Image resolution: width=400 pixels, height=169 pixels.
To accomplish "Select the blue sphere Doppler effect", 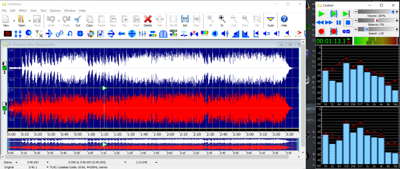I will [28, 34].
